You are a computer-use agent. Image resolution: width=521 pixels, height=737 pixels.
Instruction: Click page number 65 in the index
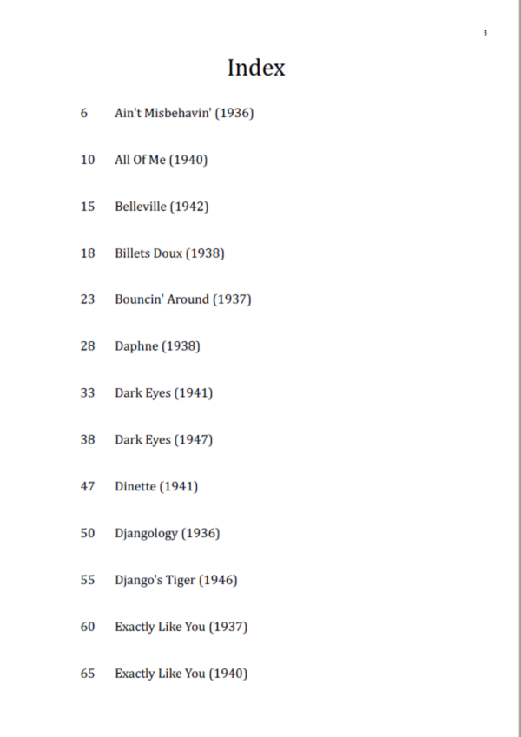pos(88,674)
